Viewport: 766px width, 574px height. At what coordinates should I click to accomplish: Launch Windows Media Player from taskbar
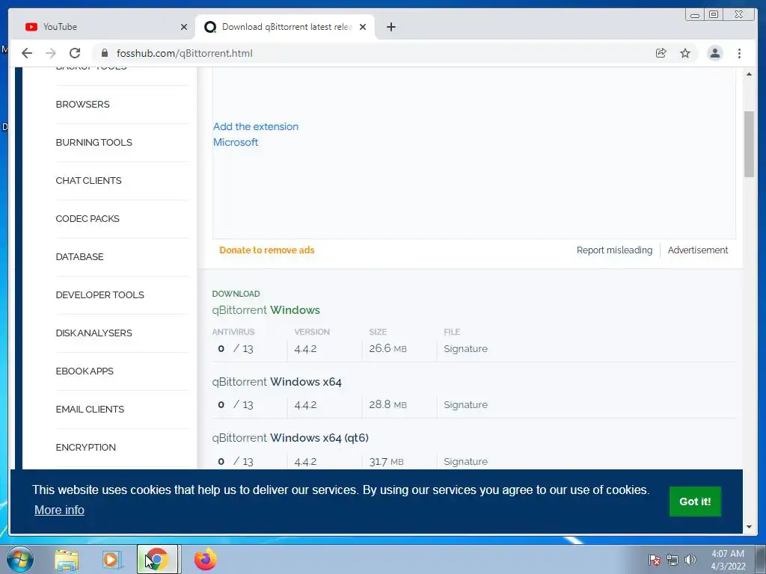[112, 559]
